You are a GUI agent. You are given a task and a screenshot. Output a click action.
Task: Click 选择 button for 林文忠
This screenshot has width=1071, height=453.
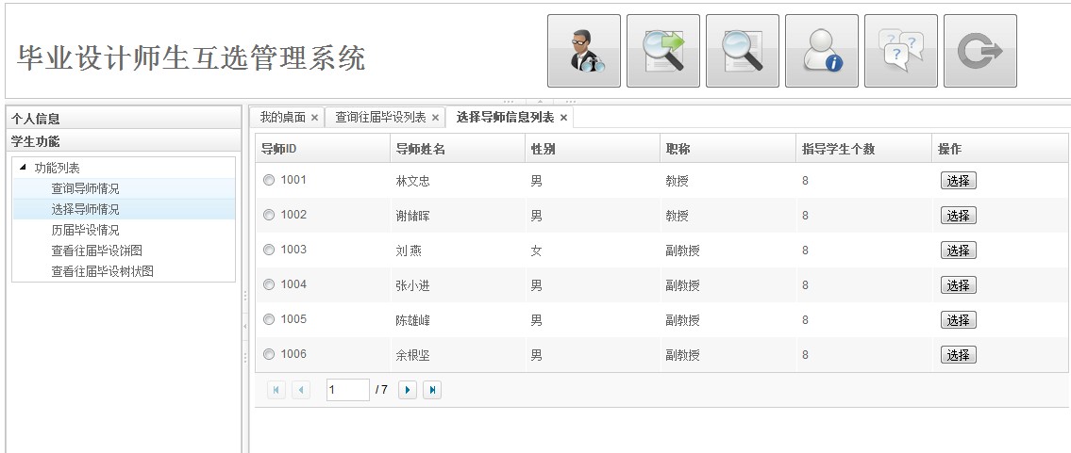(x=959, y=181)
